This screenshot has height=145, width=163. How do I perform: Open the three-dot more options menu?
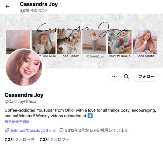[x=114, y=76]
